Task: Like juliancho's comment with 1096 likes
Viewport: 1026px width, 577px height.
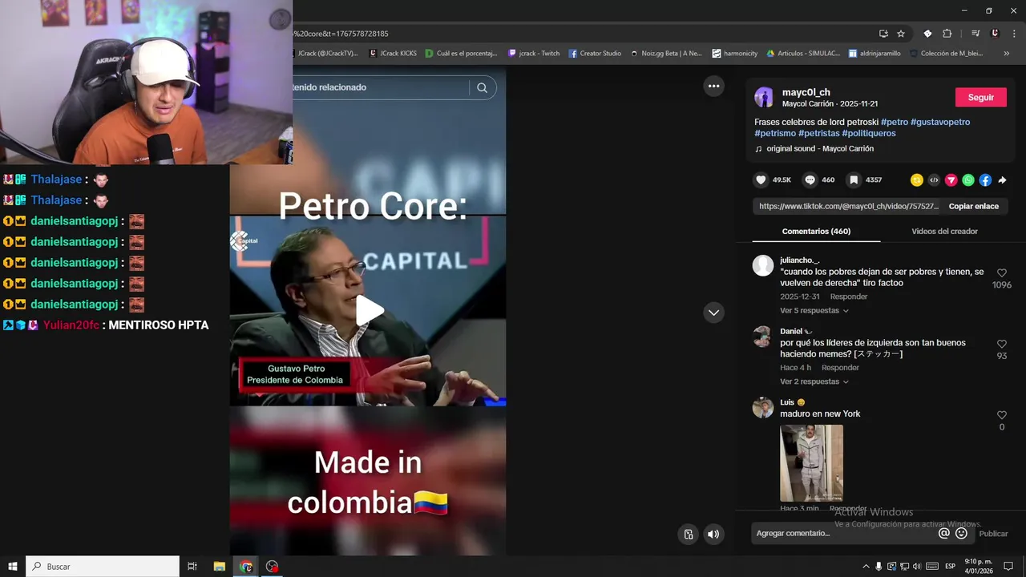Action: 1002,273
